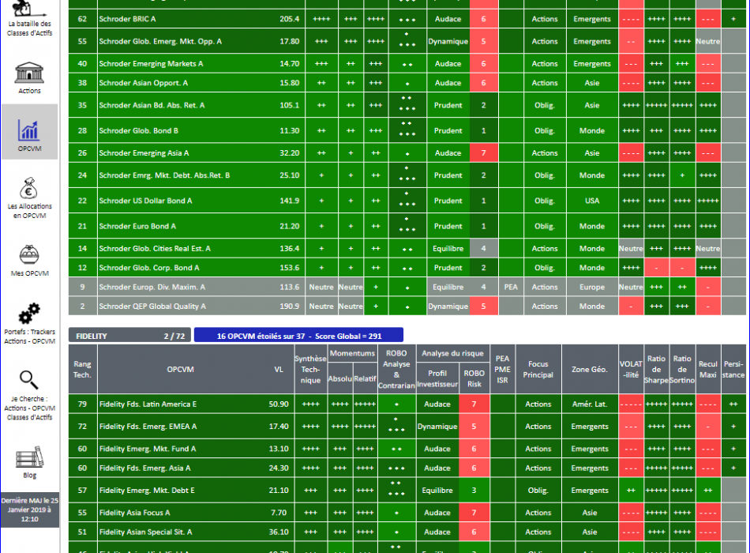Click the Les Allocations en OPCVM label
Screen dimensions: 750x553
(30, 211)
